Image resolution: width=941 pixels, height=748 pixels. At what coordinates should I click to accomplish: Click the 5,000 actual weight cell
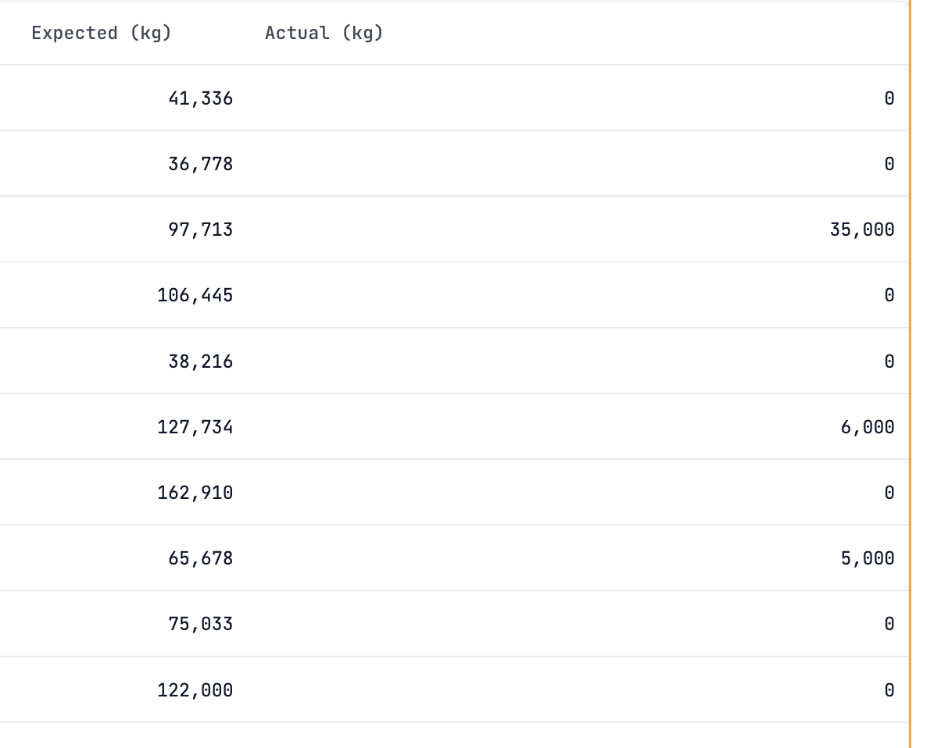point(868,558)
